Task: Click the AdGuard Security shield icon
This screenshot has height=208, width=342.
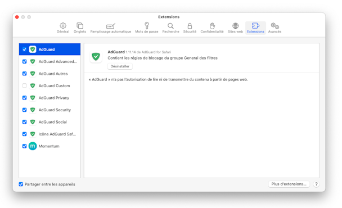Action: click(33, 110)
